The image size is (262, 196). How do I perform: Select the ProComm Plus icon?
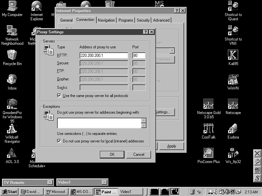pyautogui.click(x=209, y=155)
